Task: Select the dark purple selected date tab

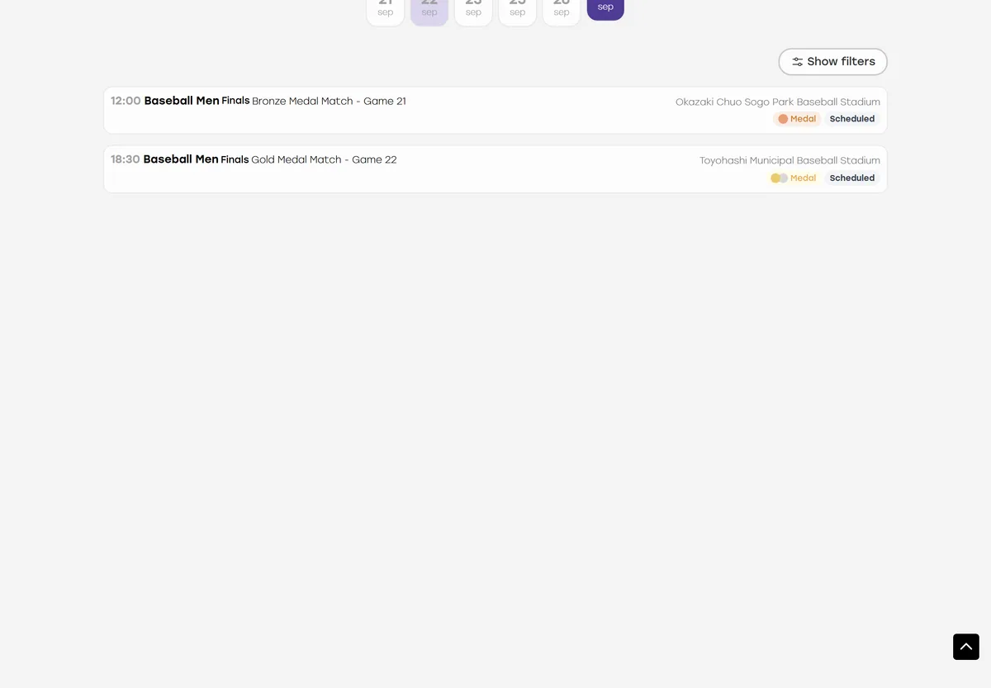Action: point(605,8)
